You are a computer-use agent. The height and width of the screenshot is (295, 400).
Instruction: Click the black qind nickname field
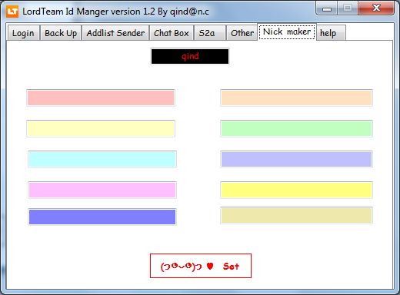190,56
